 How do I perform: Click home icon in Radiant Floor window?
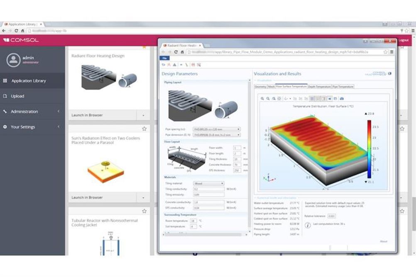182,52
